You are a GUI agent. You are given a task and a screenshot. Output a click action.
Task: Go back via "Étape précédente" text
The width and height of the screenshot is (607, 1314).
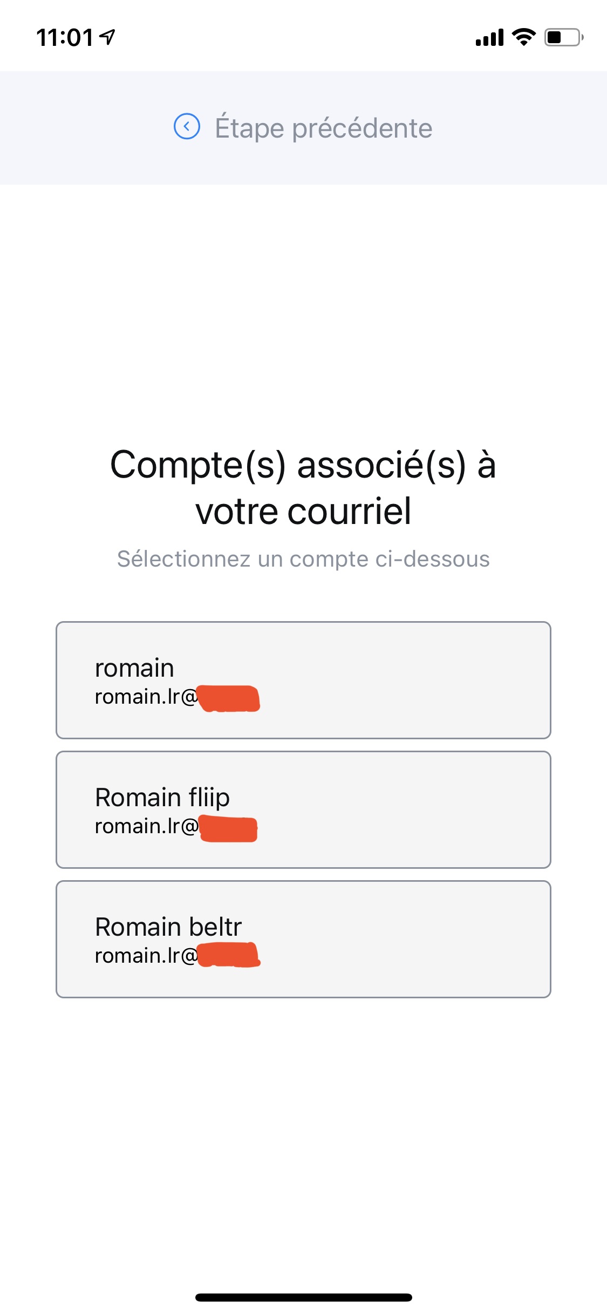(324, 128)
